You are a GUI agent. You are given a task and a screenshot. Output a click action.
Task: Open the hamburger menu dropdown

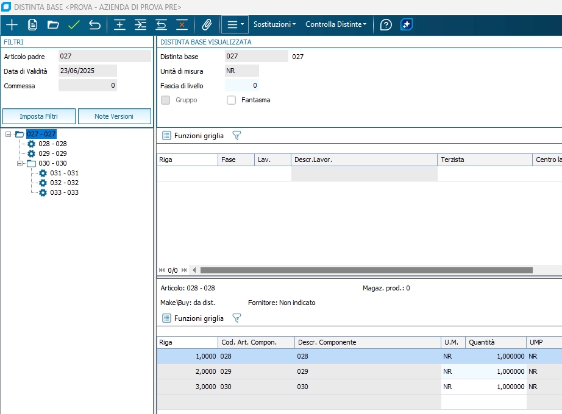coord(235,25)
